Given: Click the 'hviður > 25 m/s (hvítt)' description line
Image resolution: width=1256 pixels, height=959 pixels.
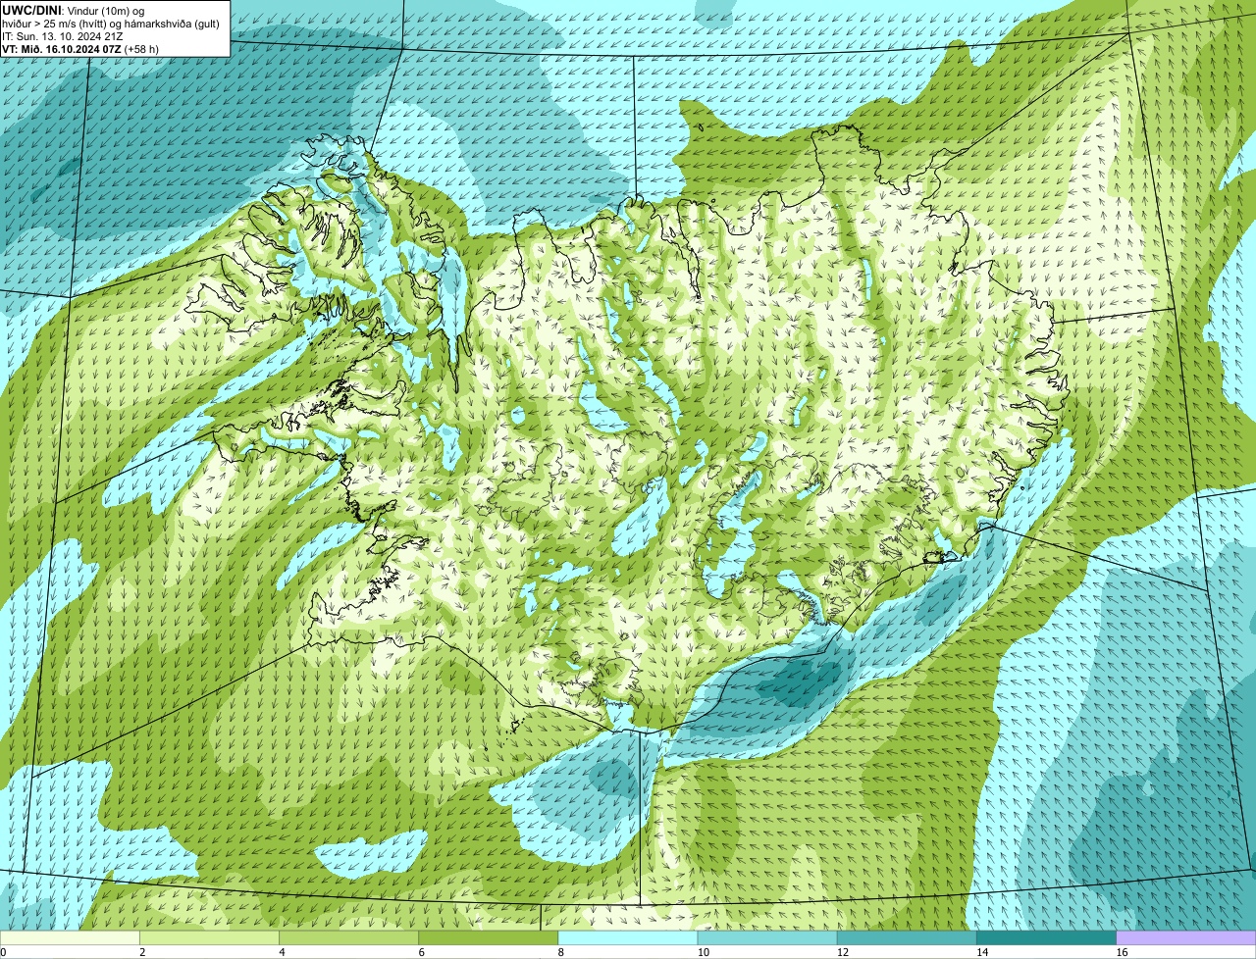Looking at the screenshot, I should point(111,23).
